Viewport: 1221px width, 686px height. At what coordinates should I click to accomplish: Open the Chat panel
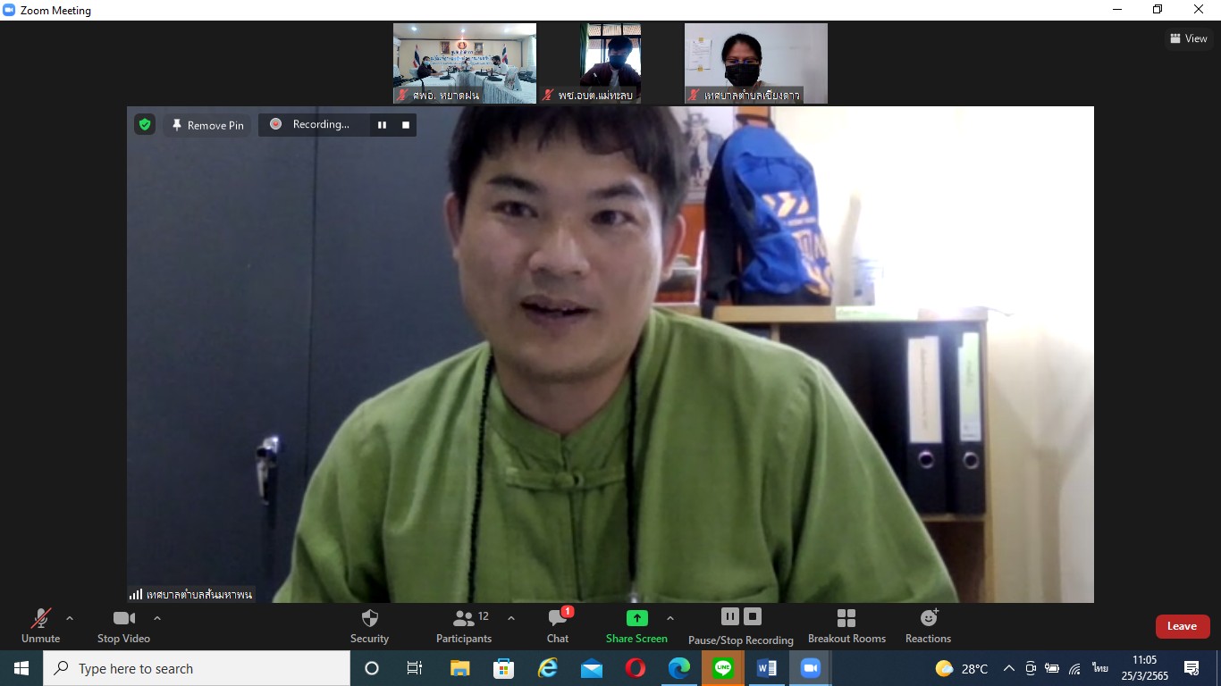pos(558,625)
